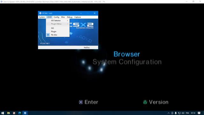Open the clock showing 01:14
Screen dimensions: 204x115
coord(193,113)
